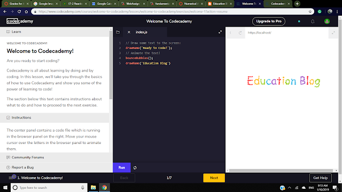Open the user profile avatar
The width and height of the screenshot is (342, 192).
(x=327, y=21)
